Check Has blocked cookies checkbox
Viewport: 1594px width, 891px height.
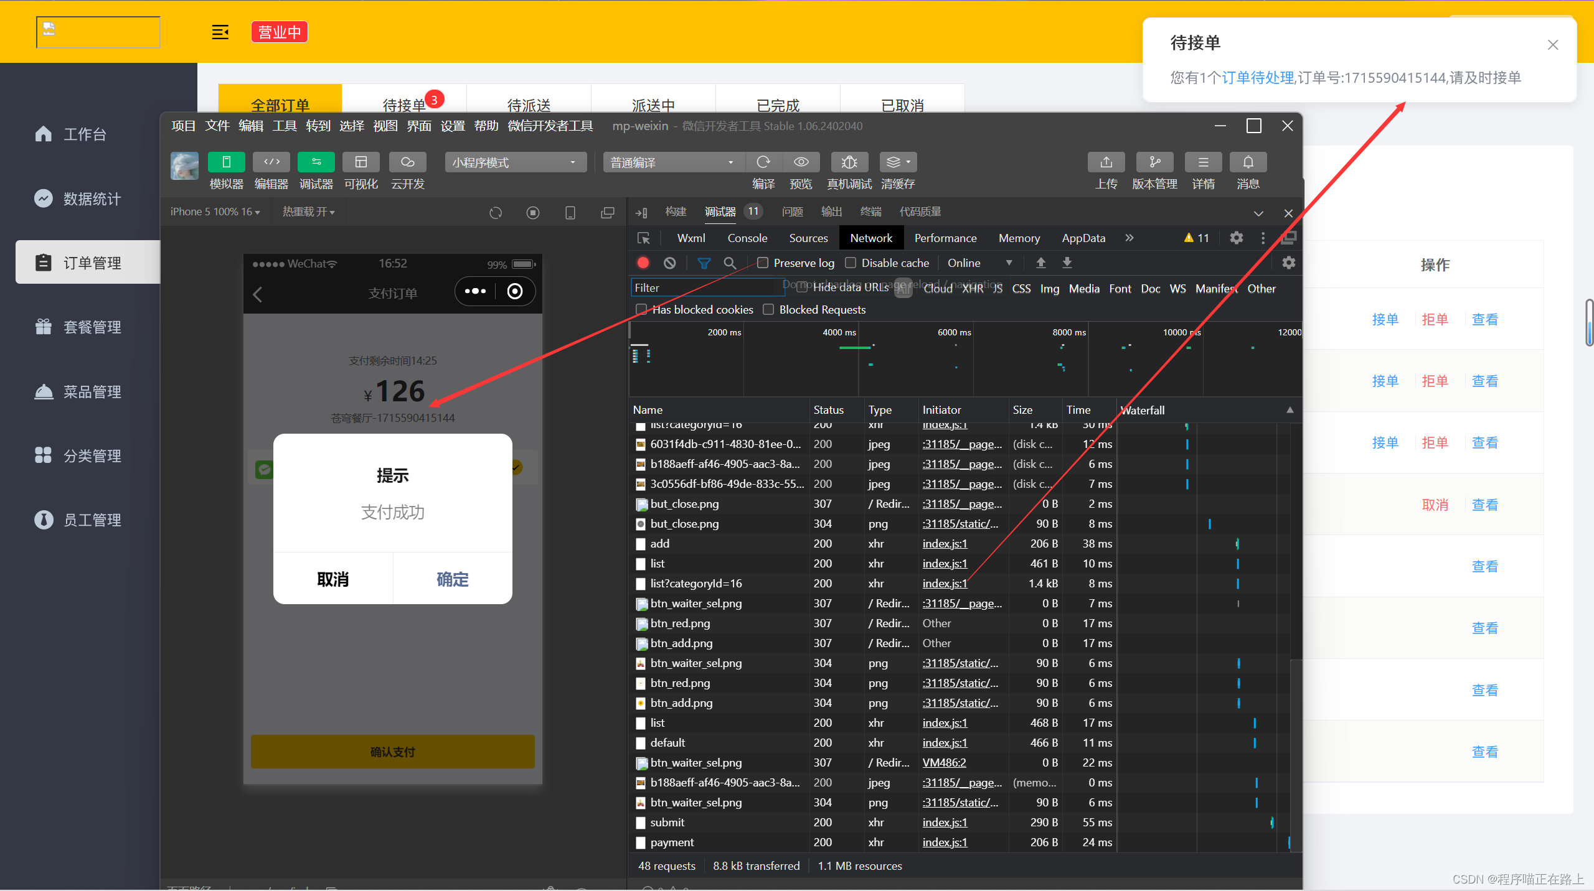[641, 309]
